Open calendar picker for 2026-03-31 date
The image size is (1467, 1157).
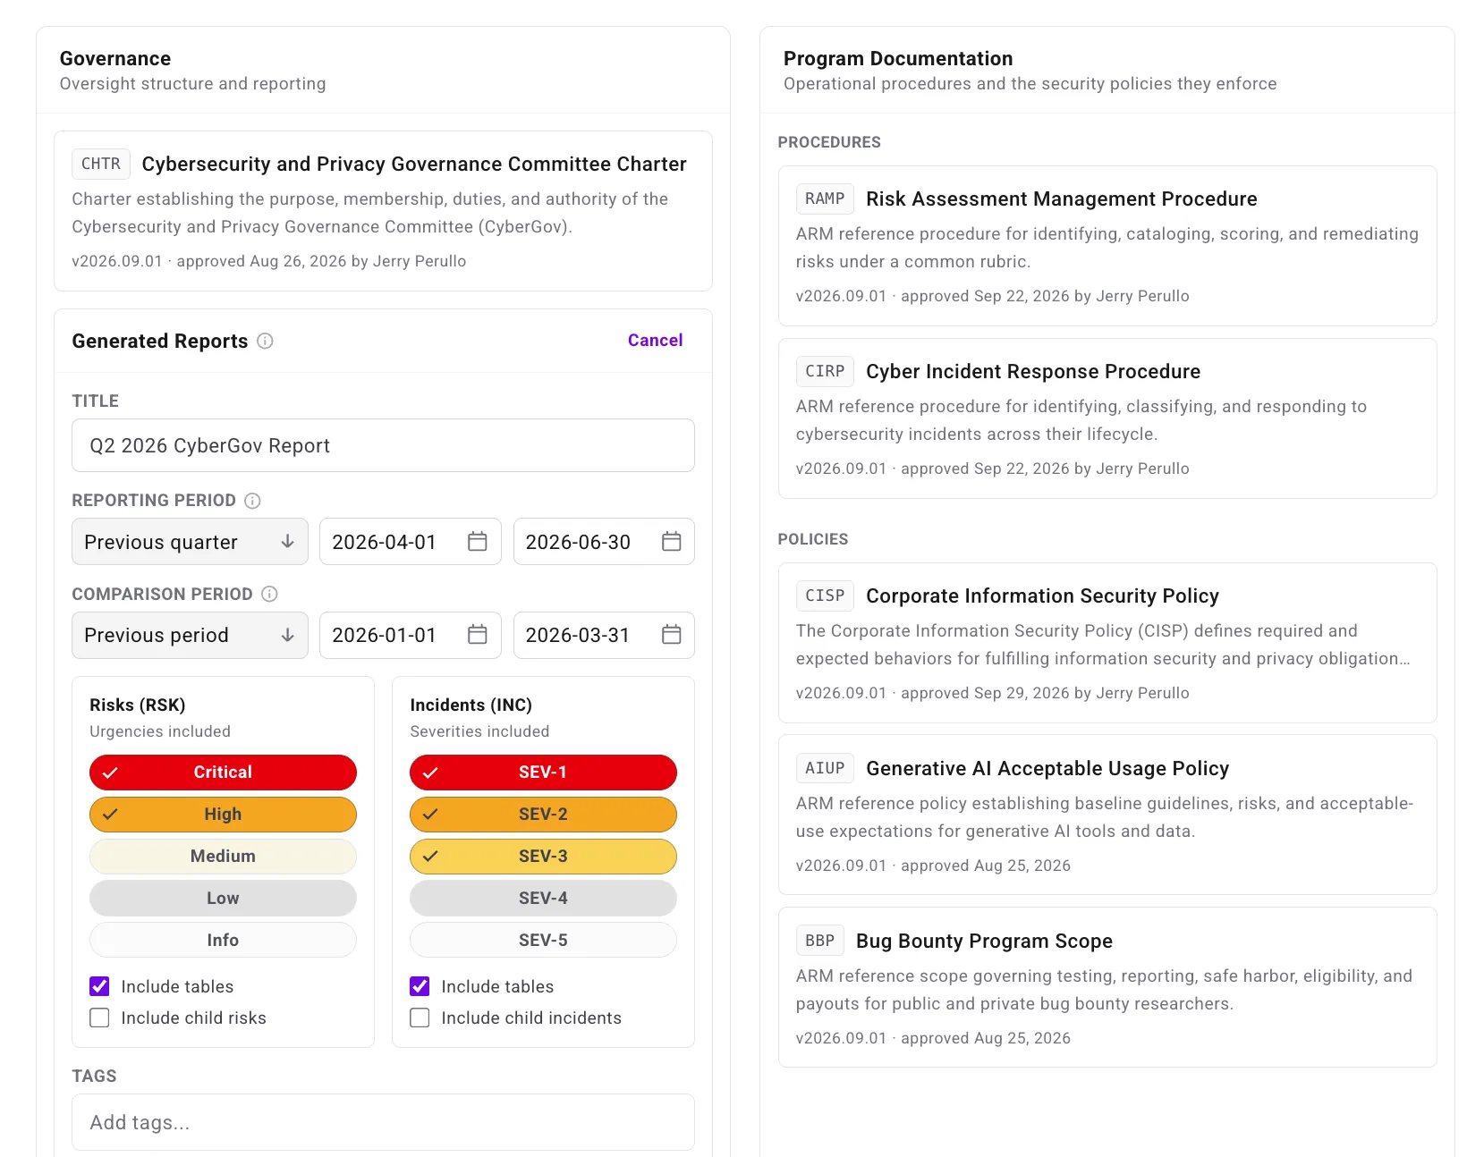[x=672, y=635]
